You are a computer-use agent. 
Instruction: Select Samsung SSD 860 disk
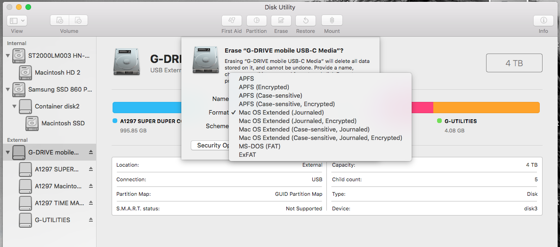50,89
